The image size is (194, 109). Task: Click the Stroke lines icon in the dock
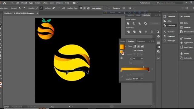point(158,43)
